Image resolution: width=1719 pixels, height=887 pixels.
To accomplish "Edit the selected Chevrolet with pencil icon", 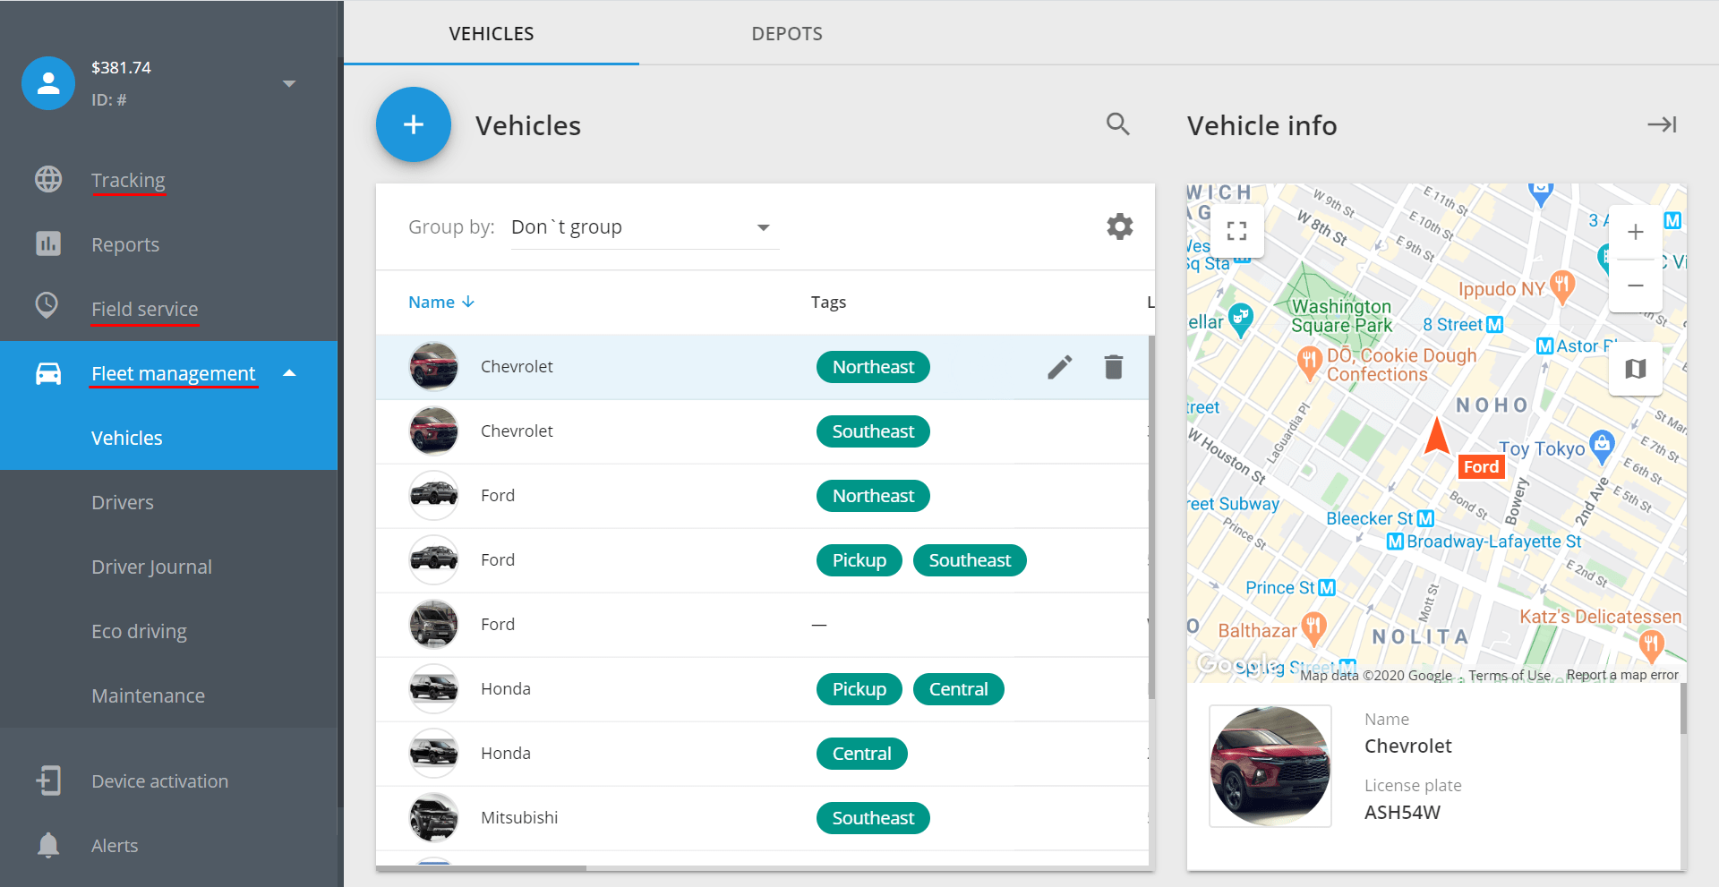I will [1060, 367].
